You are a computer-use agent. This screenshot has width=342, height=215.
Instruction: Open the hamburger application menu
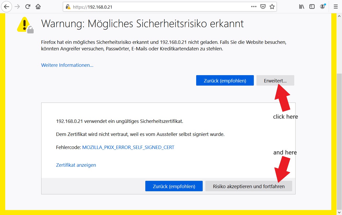[x=335, y=7]
